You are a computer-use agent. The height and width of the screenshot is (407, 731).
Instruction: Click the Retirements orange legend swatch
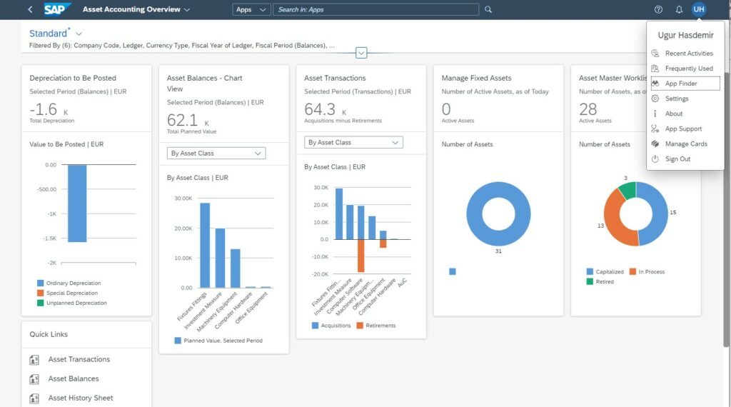click(x=359, y=326)
